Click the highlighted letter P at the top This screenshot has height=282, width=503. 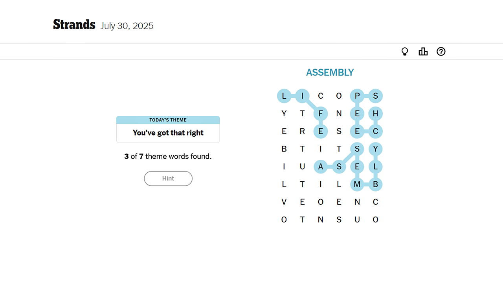click(357, 96)
